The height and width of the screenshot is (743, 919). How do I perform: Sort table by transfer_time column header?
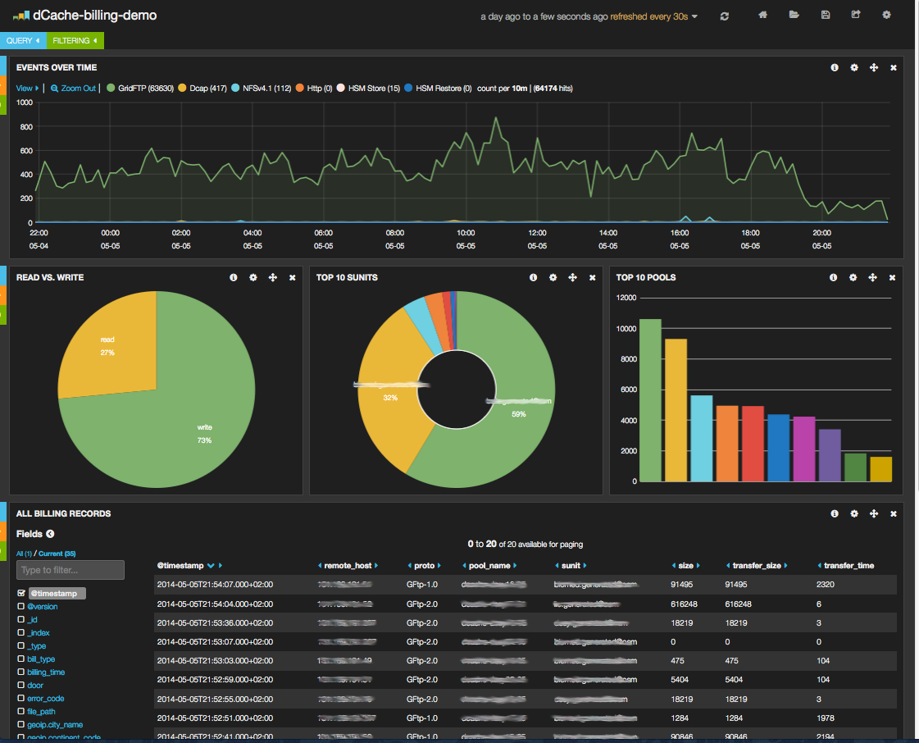tap(848, 566)
